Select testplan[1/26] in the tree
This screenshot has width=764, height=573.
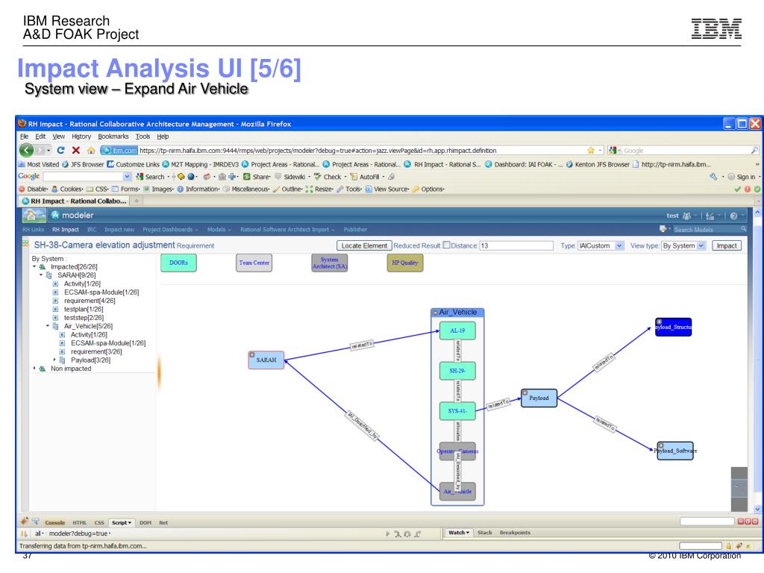pyautogui.click(x=84, y=309)
